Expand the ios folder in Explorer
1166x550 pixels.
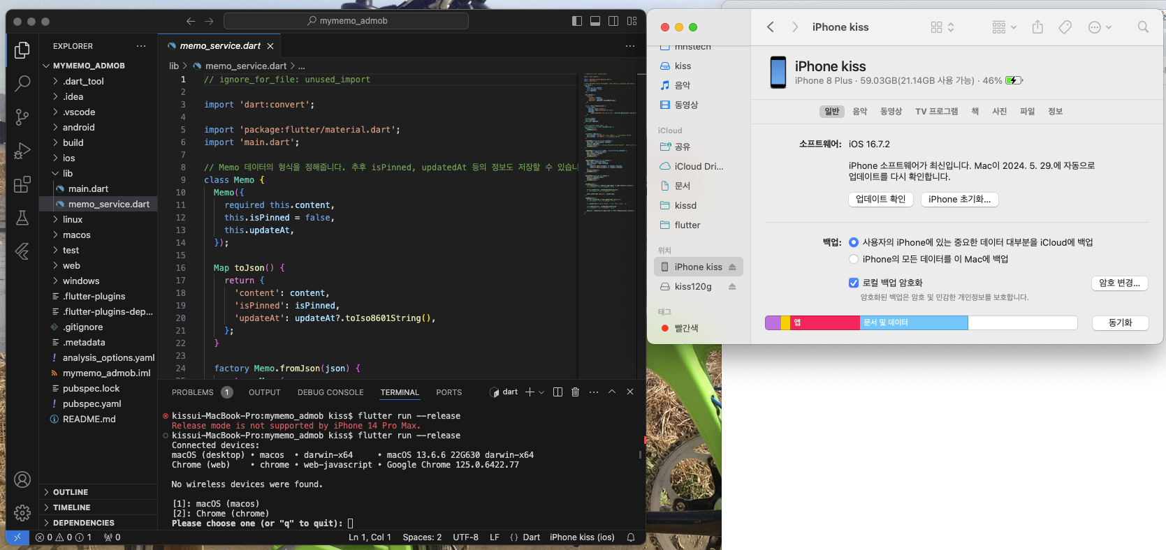(x=55, y=158)
